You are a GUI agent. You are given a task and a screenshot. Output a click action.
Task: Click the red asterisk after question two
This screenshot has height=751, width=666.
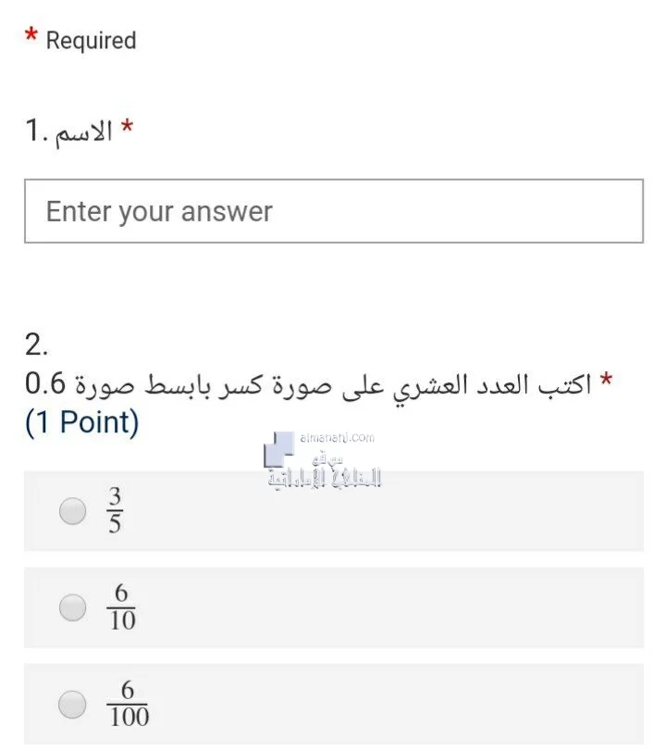pos(606,379)
